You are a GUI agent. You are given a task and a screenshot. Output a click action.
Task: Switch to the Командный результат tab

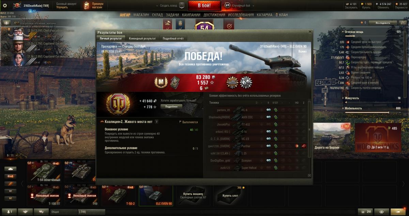tap(142, 39)
